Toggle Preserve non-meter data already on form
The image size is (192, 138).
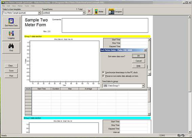tap(103, 76)
